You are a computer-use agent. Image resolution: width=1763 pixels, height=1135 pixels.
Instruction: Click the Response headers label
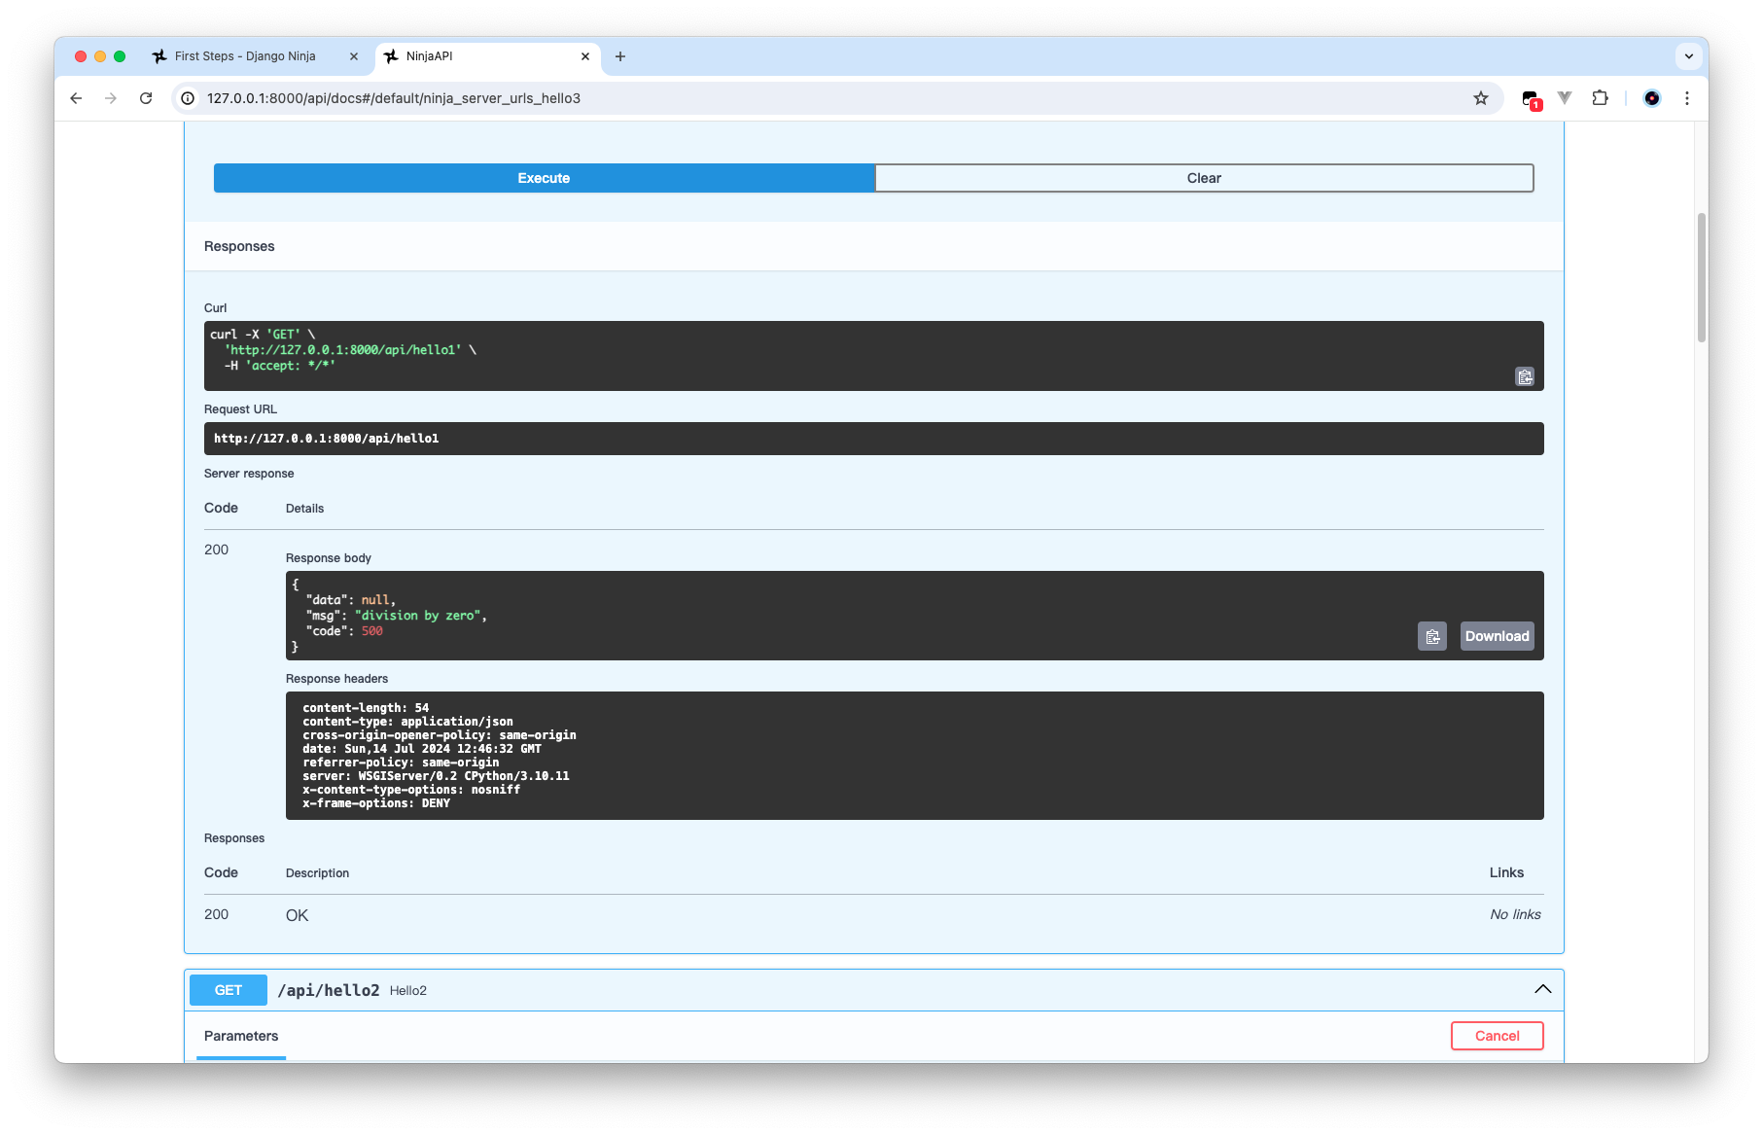coord(336,679)
